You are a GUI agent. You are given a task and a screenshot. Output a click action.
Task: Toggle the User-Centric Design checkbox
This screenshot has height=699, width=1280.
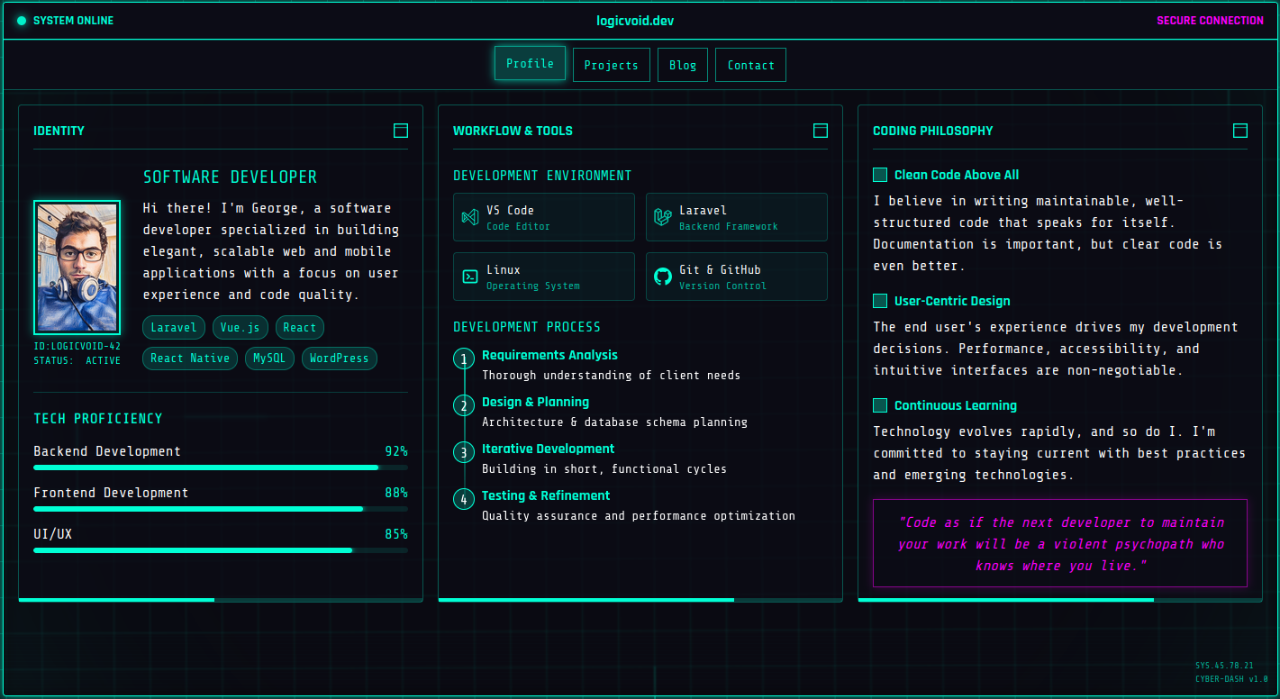tap(880, 301)
